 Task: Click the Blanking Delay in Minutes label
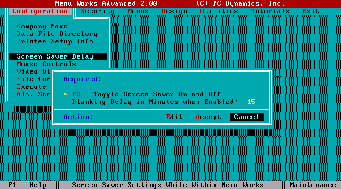click(x=155, y=102)
